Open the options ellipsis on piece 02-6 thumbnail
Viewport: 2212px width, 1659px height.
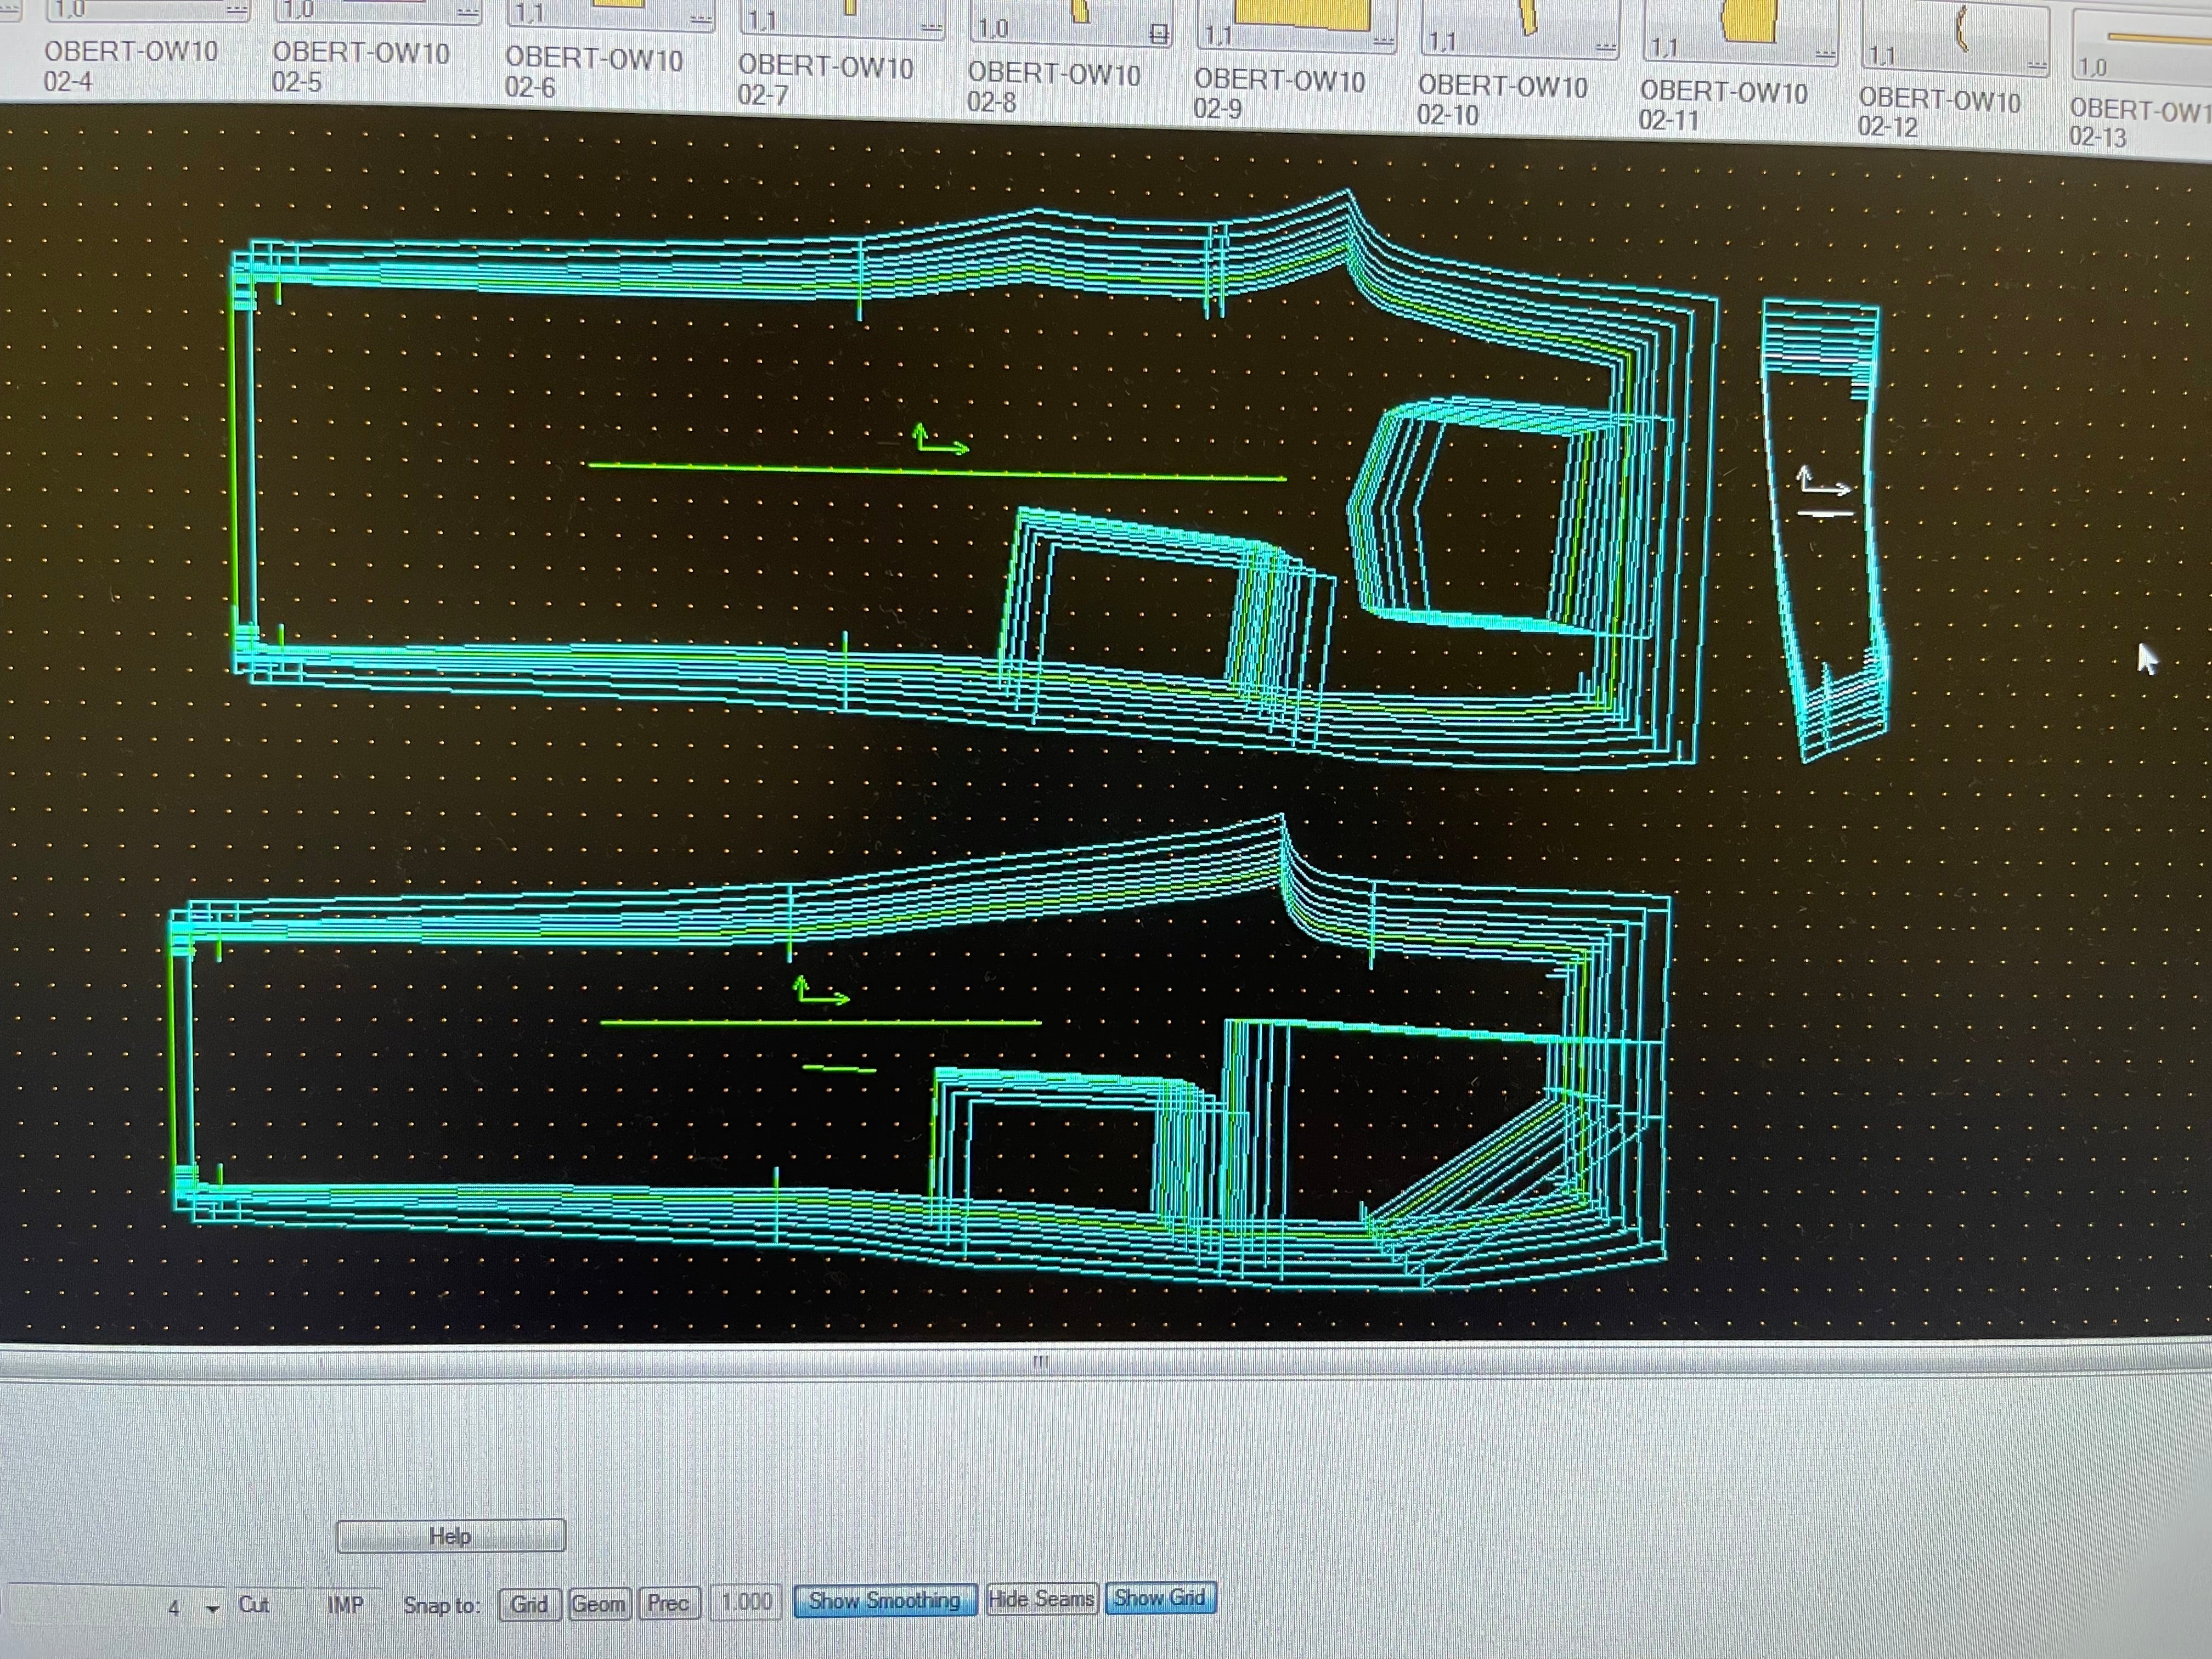click(x=701, y=19)
